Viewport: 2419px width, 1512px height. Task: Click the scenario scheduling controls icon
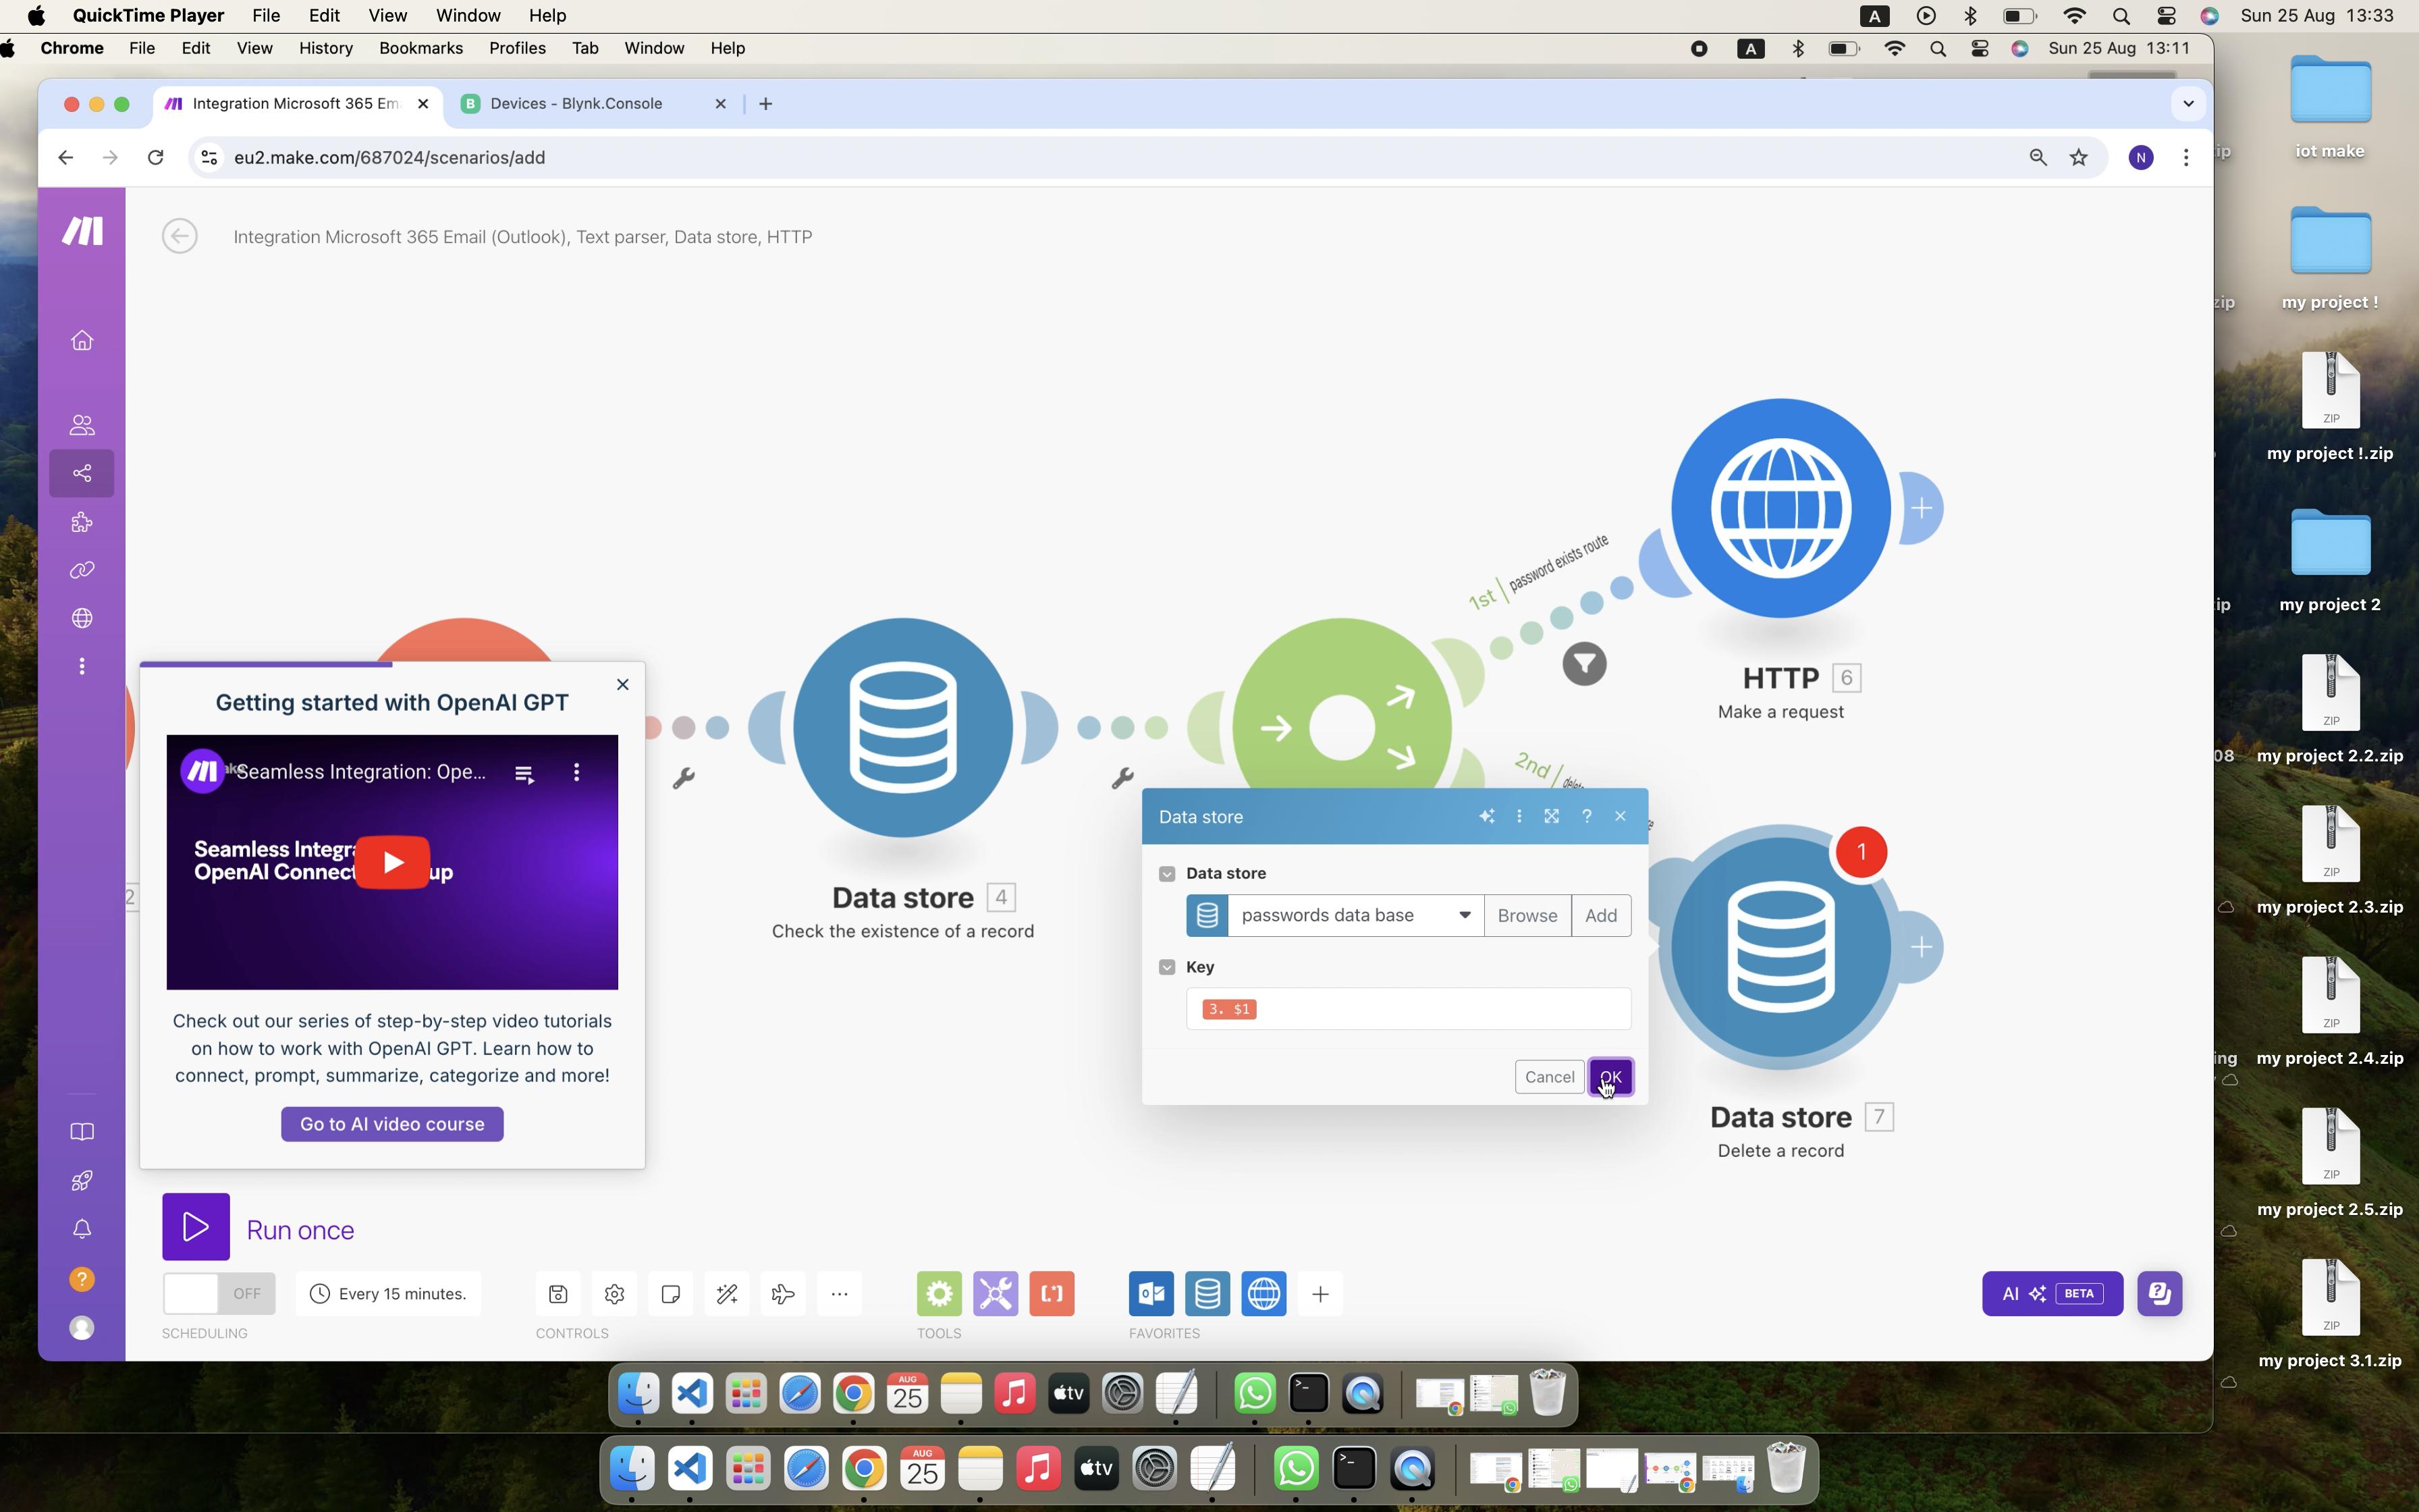pyautogui.click(x=319, y=1293)
